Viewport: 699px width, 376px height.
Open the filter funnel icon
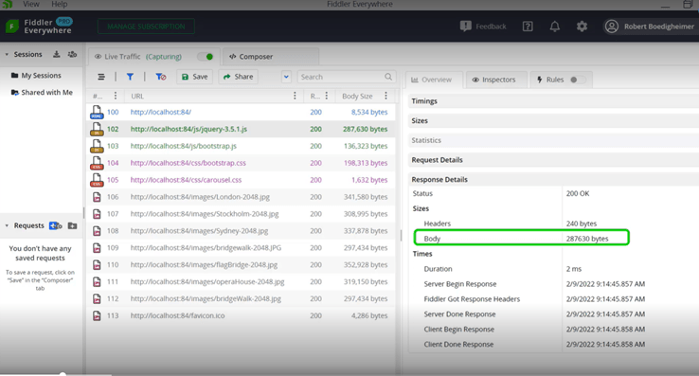click(130, 77)
